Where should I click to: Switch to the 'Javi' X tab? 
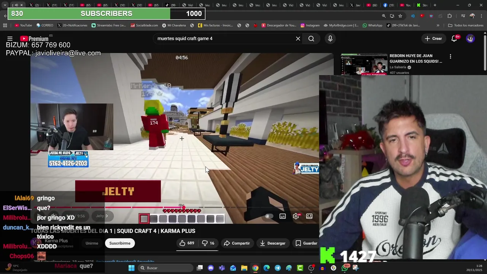coord(356,5)
